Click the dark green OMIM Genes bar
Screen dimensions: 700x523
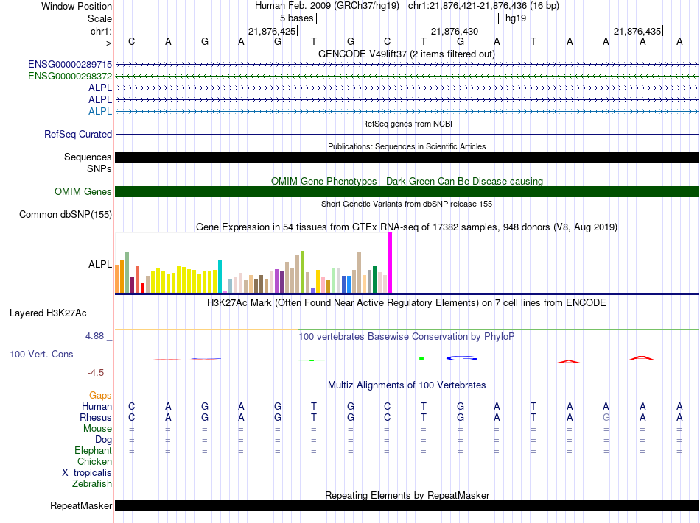(407, 191)
